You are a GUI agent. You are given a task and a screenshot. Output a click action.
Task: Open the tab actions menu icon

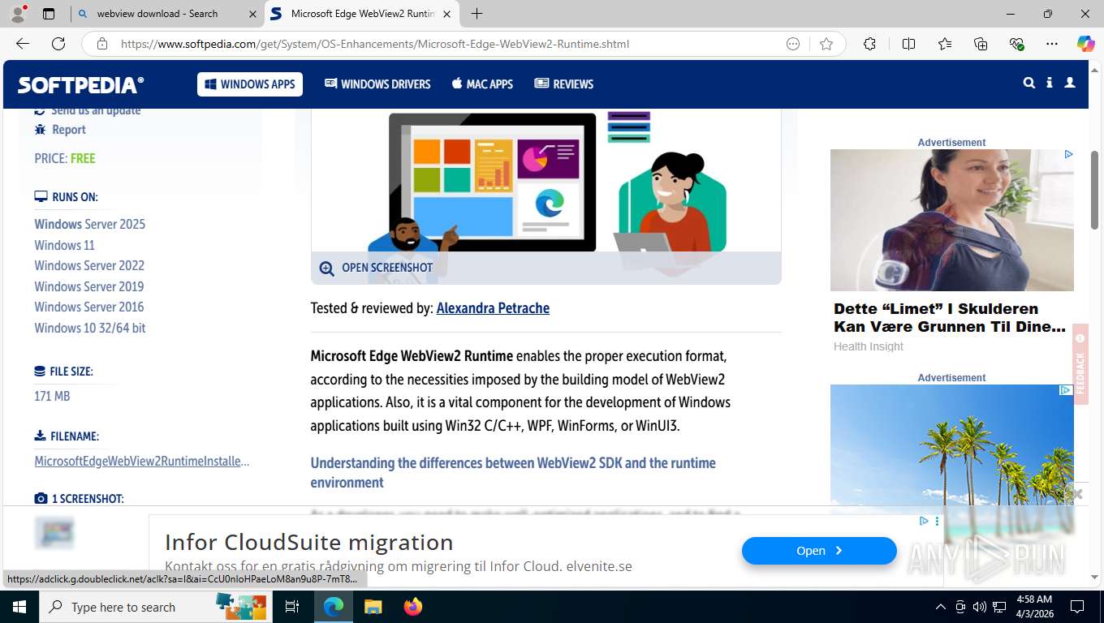point(49,14)
